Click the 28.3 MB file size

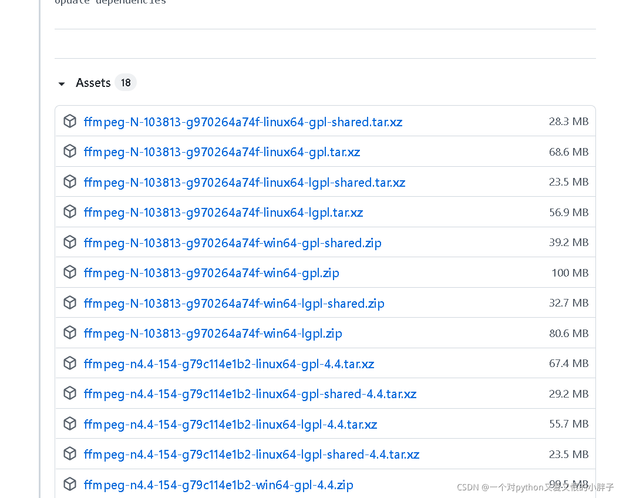pyautogui.click(x=568, y=121)
